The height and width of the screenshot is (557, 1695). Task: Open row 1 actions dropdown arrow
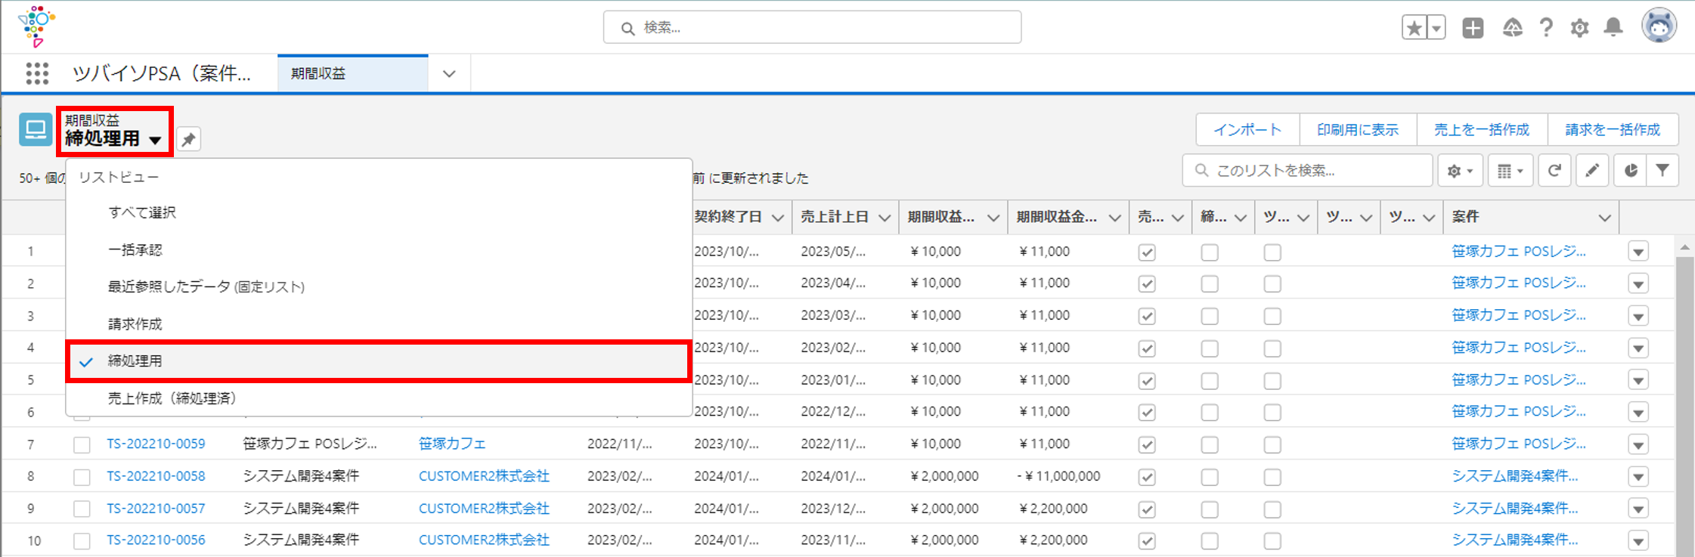click(1638, 252)
